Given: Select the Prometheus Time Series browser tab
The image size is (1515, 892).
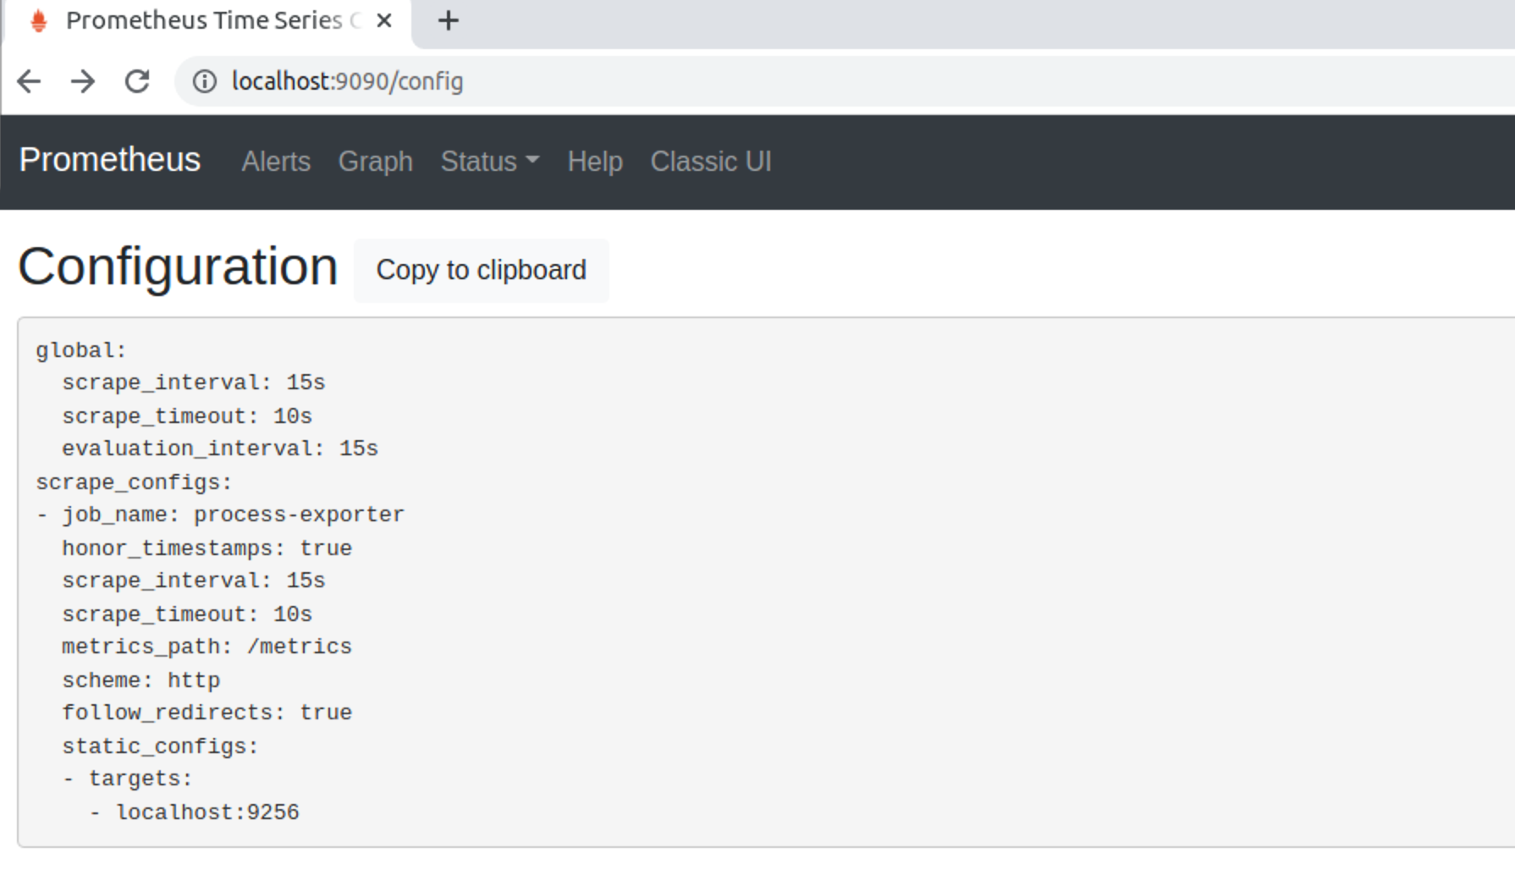Looking at the screenshot, I should click(208, 21).
